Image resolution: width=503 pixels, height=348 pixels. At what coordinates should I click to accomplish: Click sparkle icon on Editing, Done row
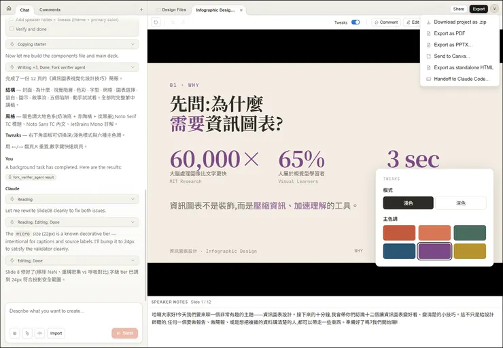[x=12, y=261]
